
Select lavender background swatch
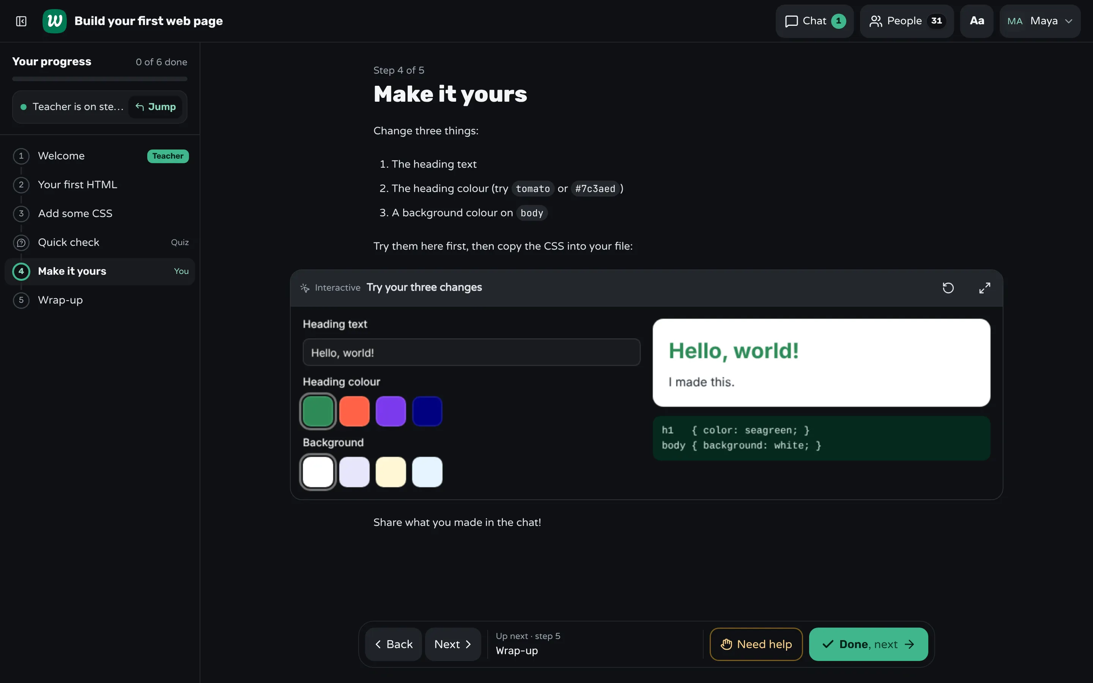[x=354, y=472]
